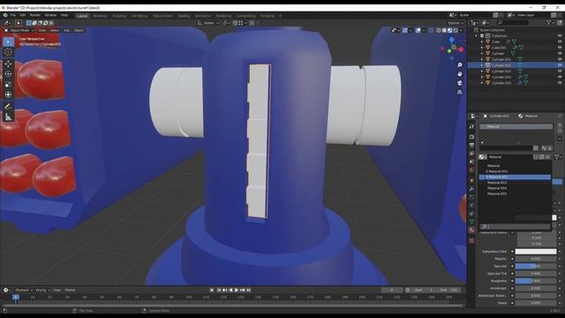Image resolution: width=565 pixels, height=318 pixels.
Task: Click the Subsurface Color swatch
Action: (536, 251)
